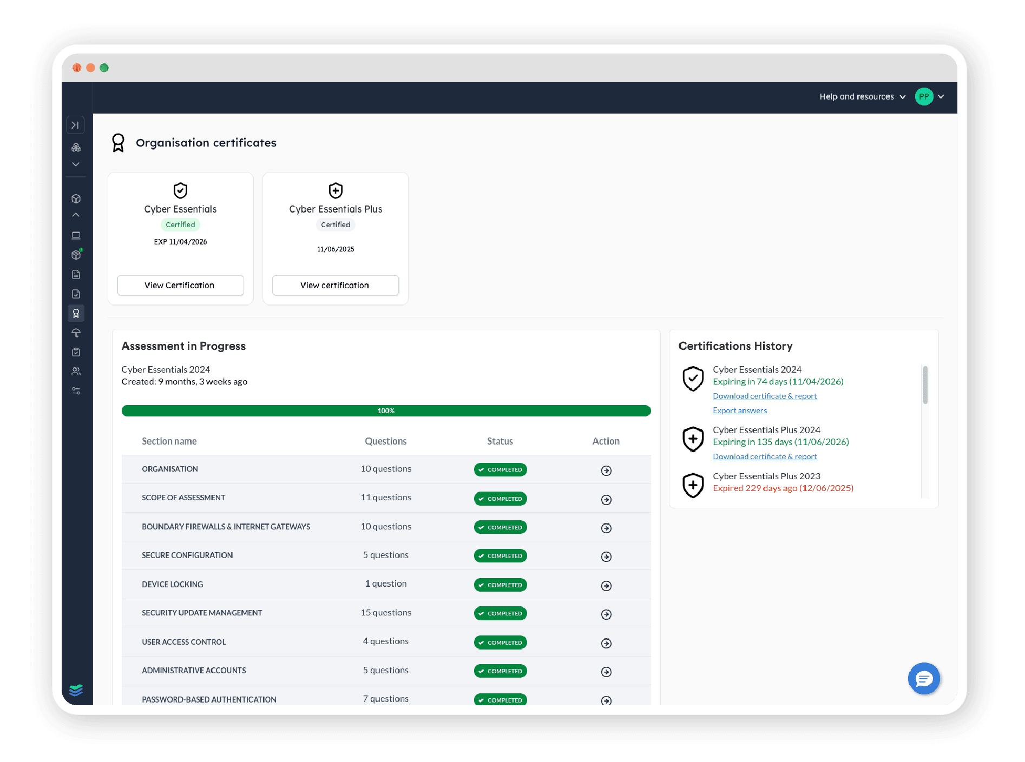
Task: Click COMPLETED status badge for ORGANISATION
Action: 500,469
